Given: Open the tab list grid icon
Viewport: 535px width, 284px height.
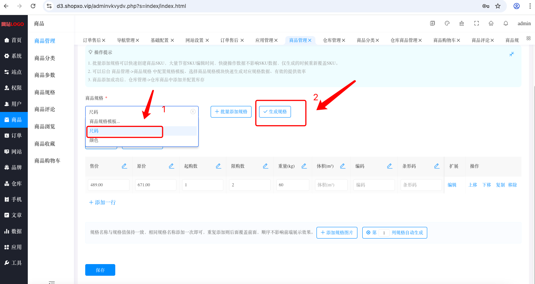Looking at the screenshot, I should (x=529, y=38).
